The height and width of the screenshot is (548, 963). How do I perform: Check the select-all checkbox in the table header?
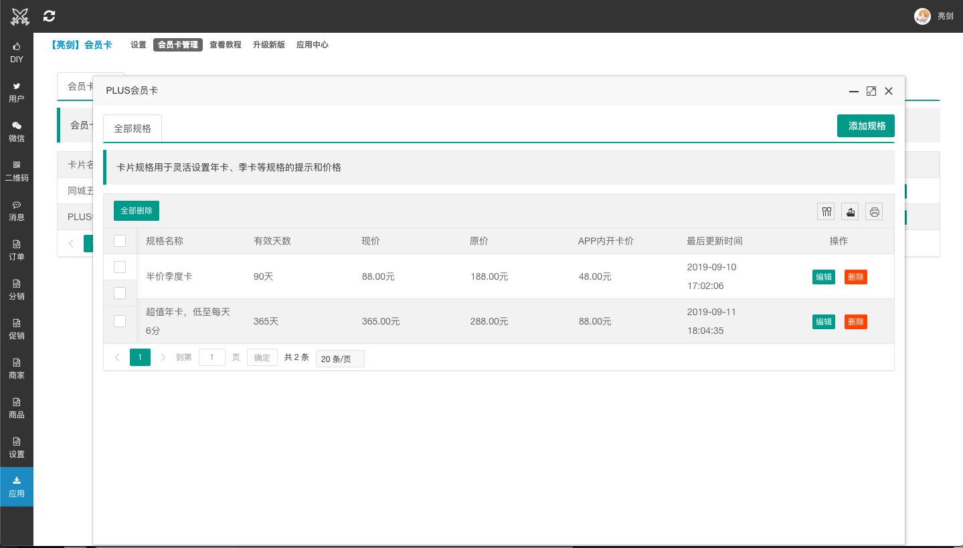[120, 240]
